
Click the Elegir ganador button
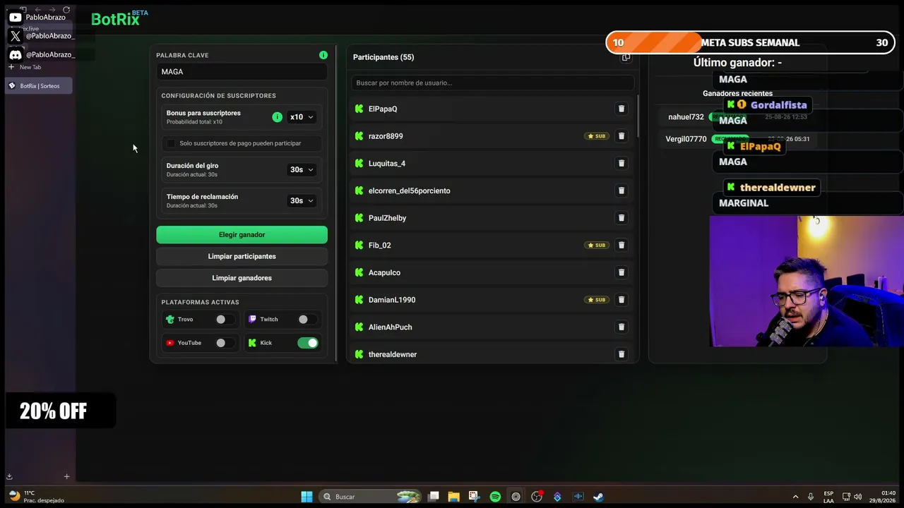242,235
